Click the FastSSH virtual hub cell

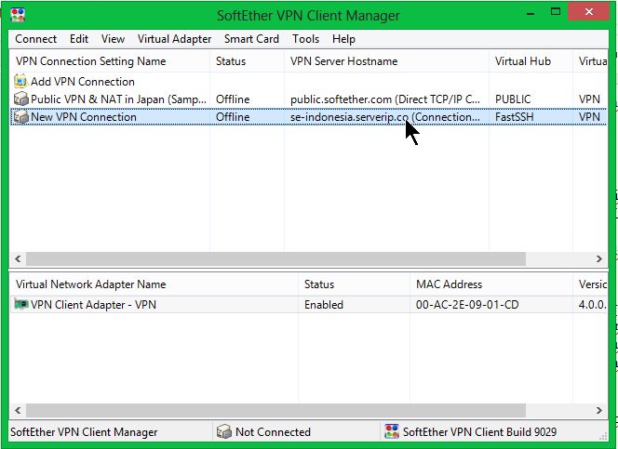pos(515,117)
